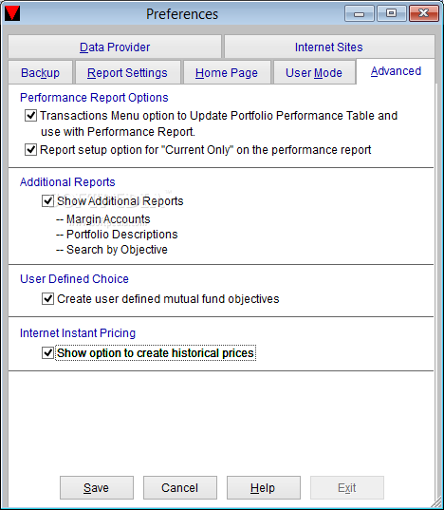Select the Advanced tab
The width and height of the screenshot is (444, 510).
(x=396, y=71)
